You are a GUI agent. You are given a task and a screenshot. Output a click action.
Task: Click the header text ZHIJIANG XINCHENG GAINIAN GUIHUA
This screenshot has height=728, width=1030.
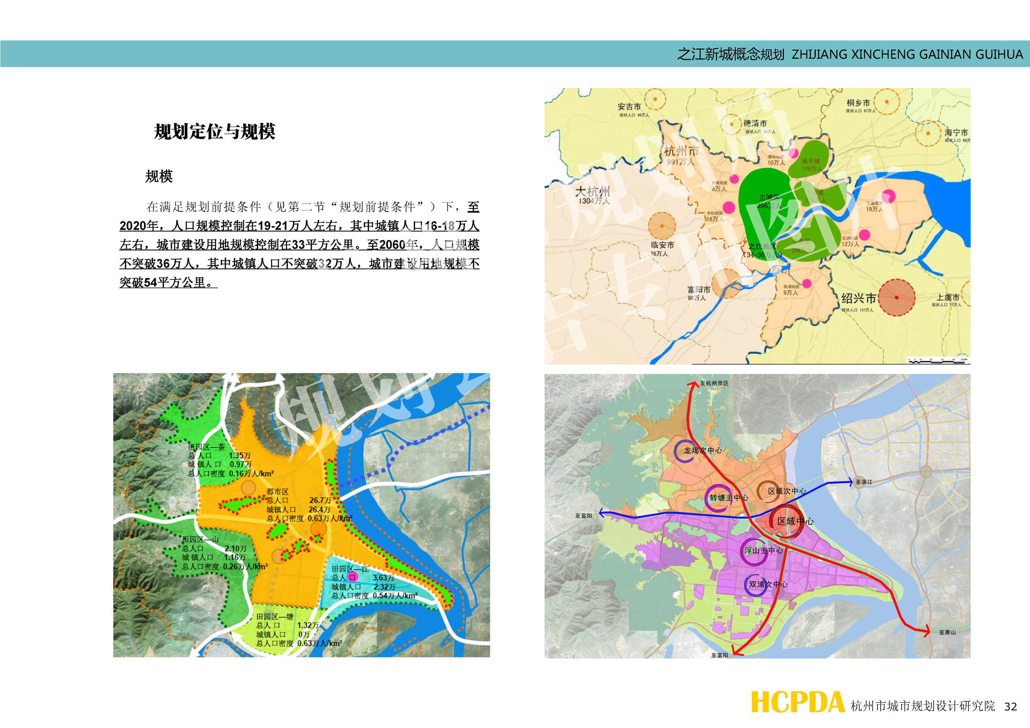coord(907,54)
